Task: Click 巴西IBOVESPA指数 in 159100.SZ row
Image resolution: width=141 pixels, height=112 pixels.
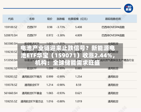Action: pos(113,27)
